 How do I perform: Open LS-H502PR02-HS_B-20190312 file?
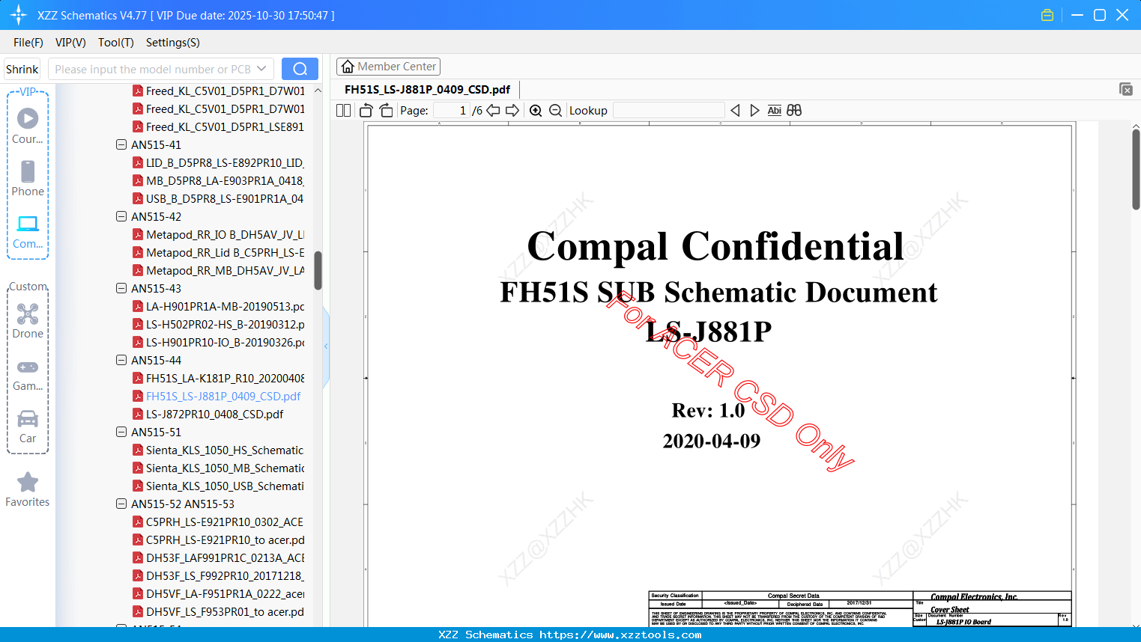(218, 324)
